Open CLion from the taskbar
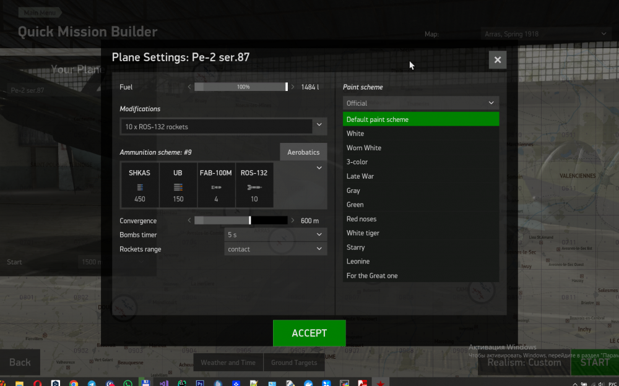The height and width of the screenshot is (386, 619). point(182,384)
